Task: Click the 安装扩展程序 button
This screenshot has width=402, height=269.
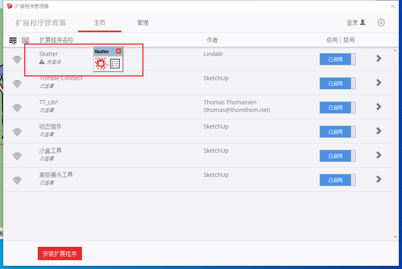Action: point(60,254)
